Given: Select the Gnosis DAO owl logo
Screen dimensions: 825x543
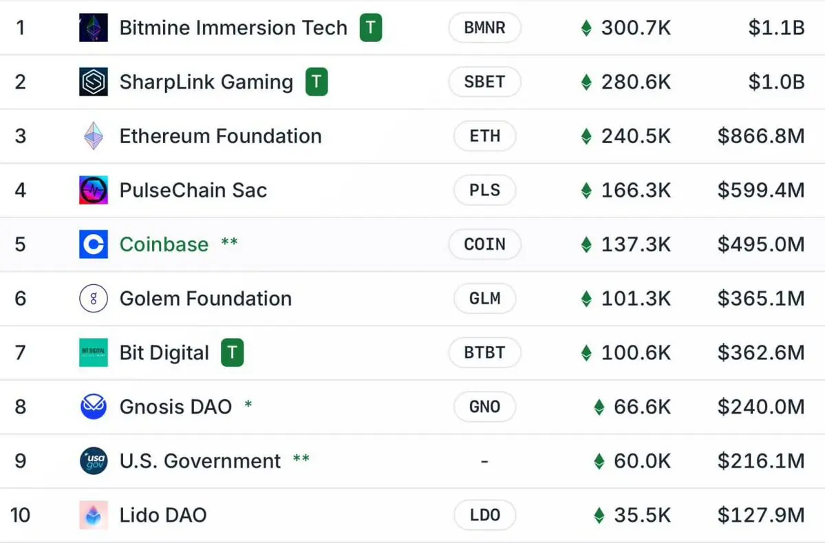Looking at the screenshot, I should click(x=93, y=407).
